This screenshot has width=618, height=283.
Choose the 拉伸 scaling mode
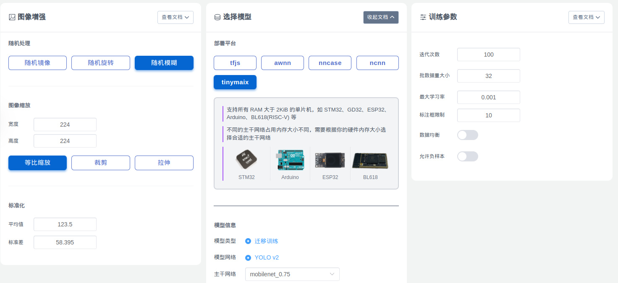click(x=164, y=163)
